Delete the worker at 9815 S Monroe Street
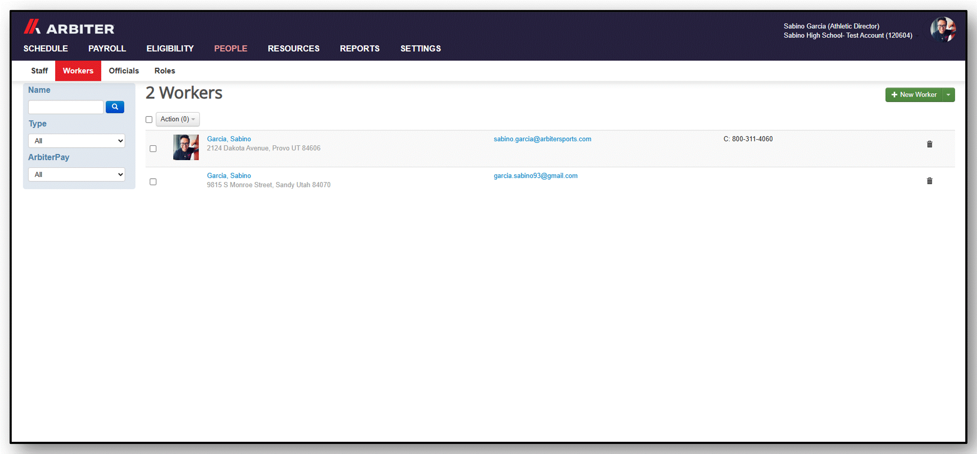 pos(929,181)
